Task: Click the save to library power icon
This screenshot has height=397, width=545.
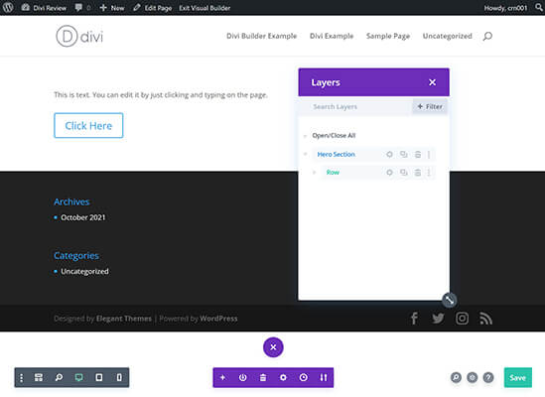Action: [242, 377]
